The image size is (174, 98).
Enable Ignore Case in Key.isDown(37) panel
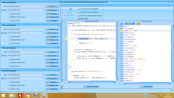click(x=9, y=21)
